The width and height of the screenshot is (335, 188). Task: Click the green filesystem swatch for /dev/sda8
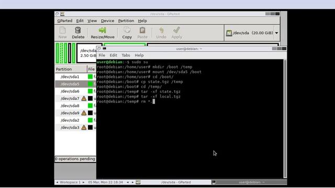click(x=91, y=105)
